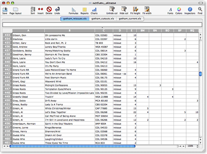Click cell "Wayward Wind"
Viewport: 207px width, 154px height.
(69, 81)
